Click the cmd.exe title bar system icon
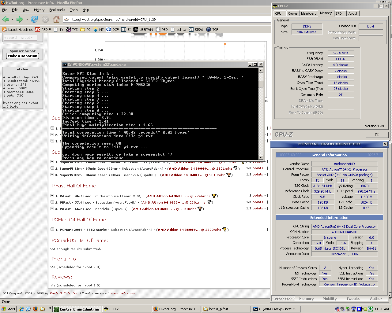Viewport: 392px width, 313px height. click(65, 64)
